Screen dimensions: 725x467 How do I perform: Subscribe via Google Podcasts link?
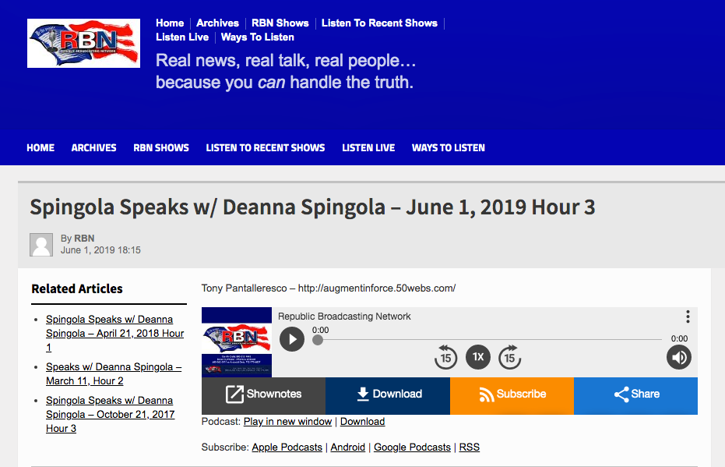[412, 448]
